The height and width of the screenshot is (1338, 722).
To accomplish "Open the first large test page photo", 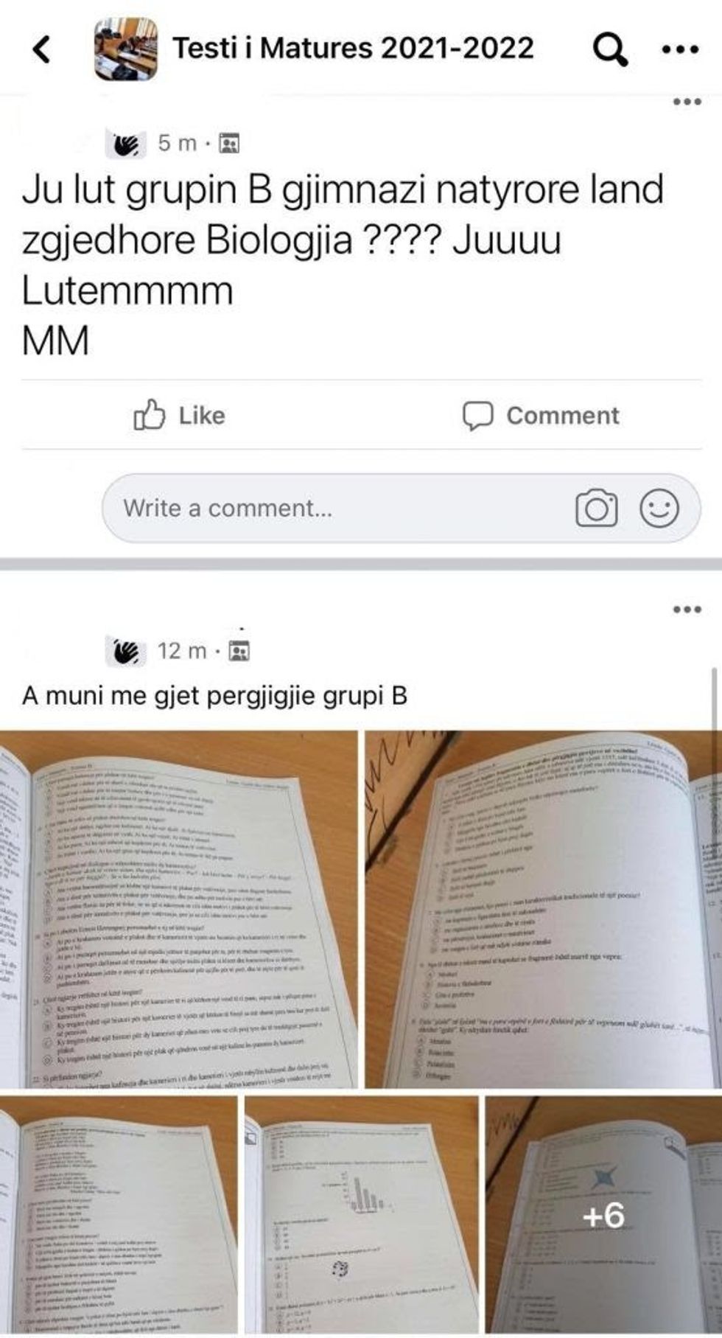I will point(179,909).
